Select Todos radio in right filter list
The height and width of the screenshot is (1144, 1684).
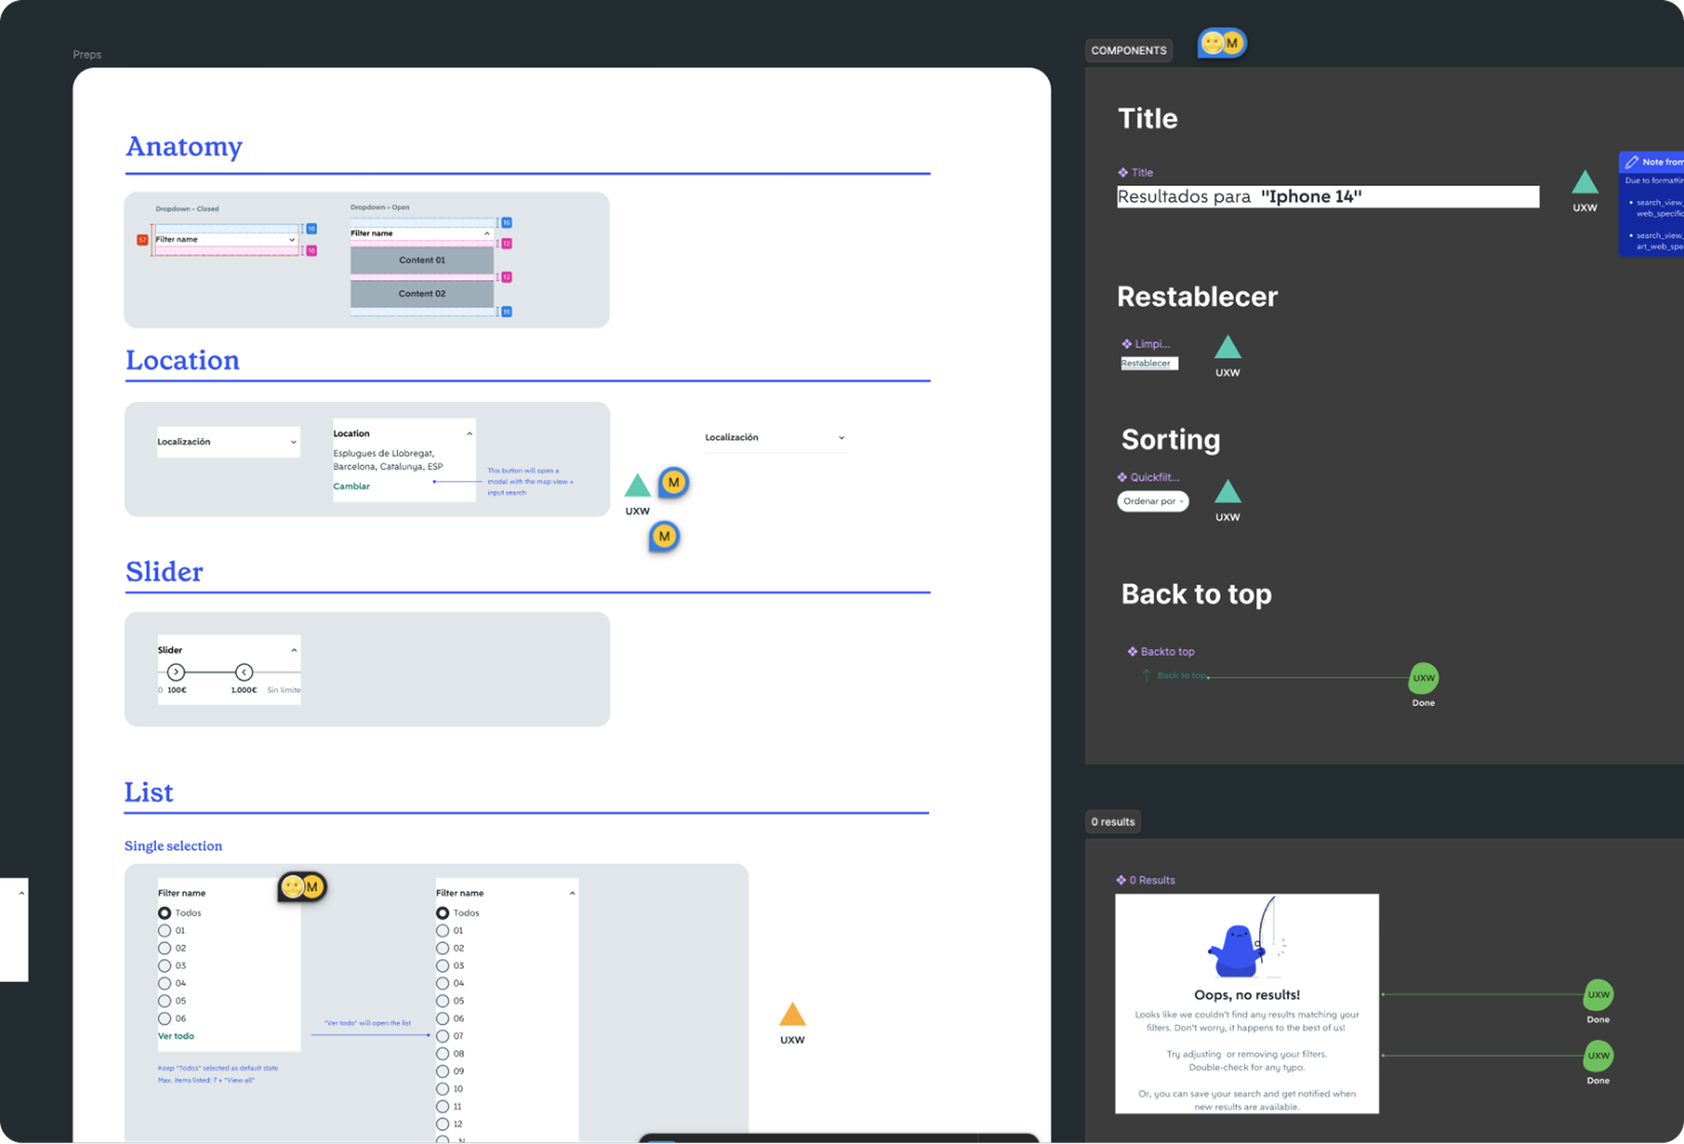[443, 913]
